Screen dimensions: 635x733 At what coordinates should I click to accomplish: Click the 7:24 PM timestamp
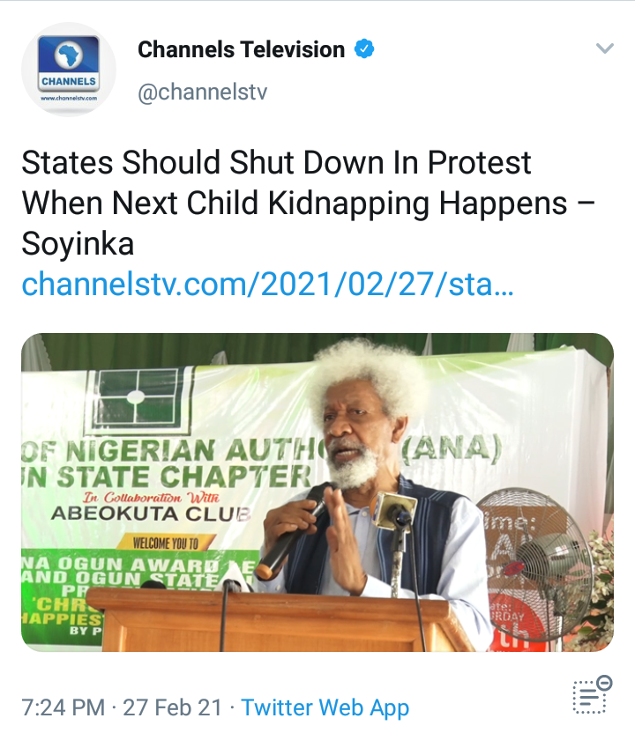tap(63, 707)
